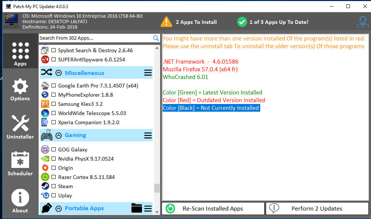Click the Portable Apps USB drive icon
Image resolution: width=371 pixels, height=219 pixels.
(47, 208)
